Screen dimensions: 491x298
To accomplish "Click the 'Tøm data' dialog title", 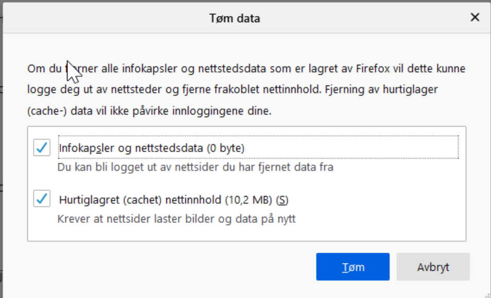I will 235,18.
